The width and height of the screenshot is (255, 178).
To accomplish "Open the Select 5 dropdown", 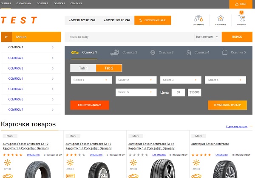I will click(136, 92).
